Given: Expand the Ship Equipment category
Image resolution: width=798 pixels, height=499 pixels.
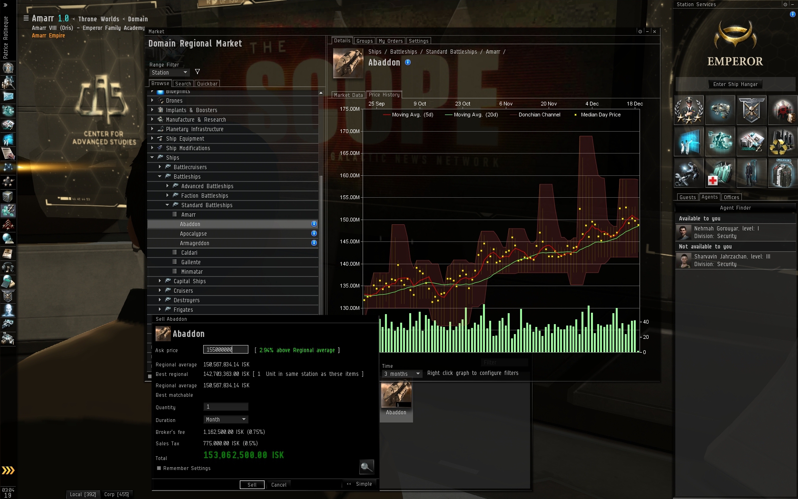Looking at the screenshot, I should (x=152, y=138).
